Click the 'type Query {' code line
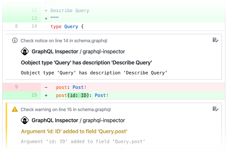The width and height of the screenshot is (228, 154). [67, 26]
